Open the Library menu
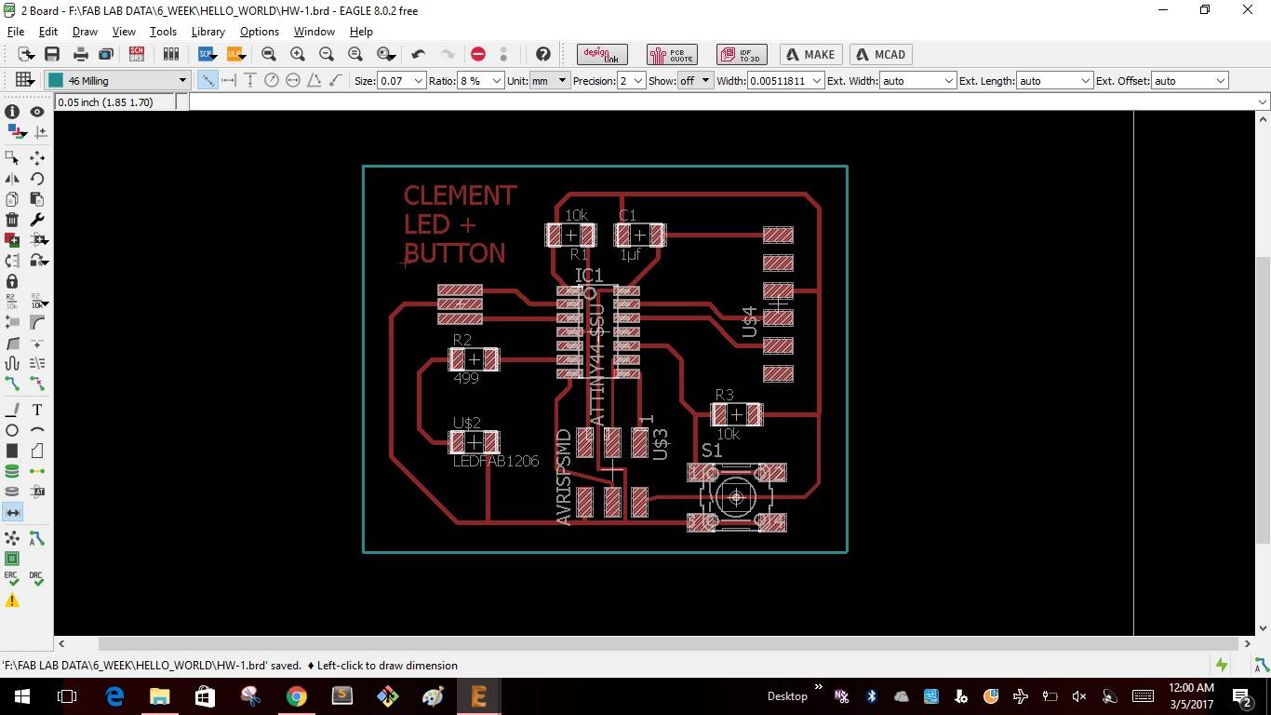This screenshot has width=1271, height=715. 207,31
